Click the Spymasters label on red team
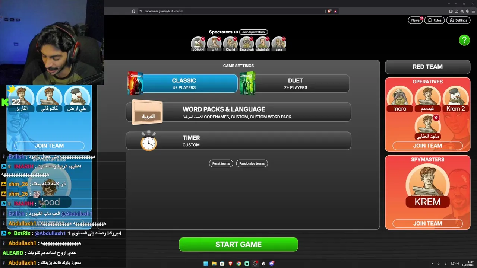Image resolution: width=477 pixels, height=268 pixels. (x=427, y=159)
